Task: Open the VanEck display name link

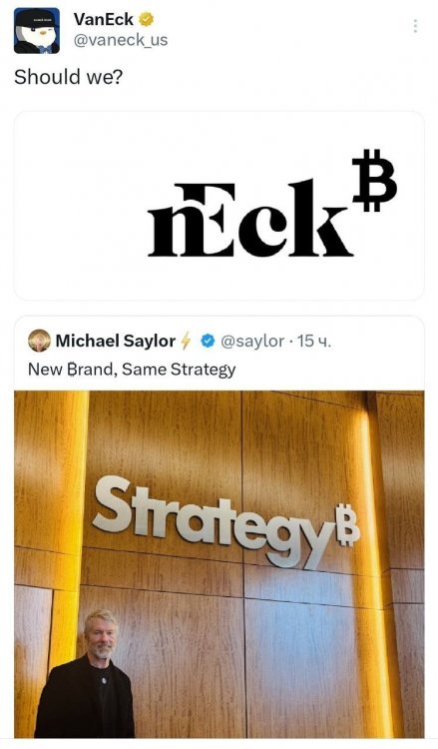Action: click(x=103, y=20)
